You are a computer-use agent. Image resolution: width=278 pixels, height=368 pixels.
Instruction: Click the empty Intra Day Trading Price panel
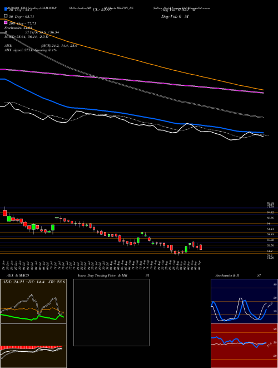pyautogui.click(x=111, y=312)
